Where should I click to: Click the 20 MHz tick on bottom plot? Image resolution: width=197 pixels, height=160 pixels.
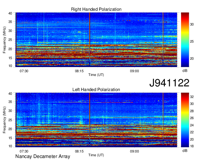[10, 129]
